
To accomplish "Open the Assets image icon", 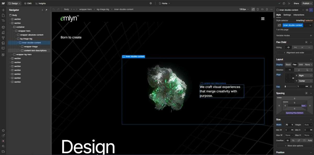I will (x=3, y=43).
